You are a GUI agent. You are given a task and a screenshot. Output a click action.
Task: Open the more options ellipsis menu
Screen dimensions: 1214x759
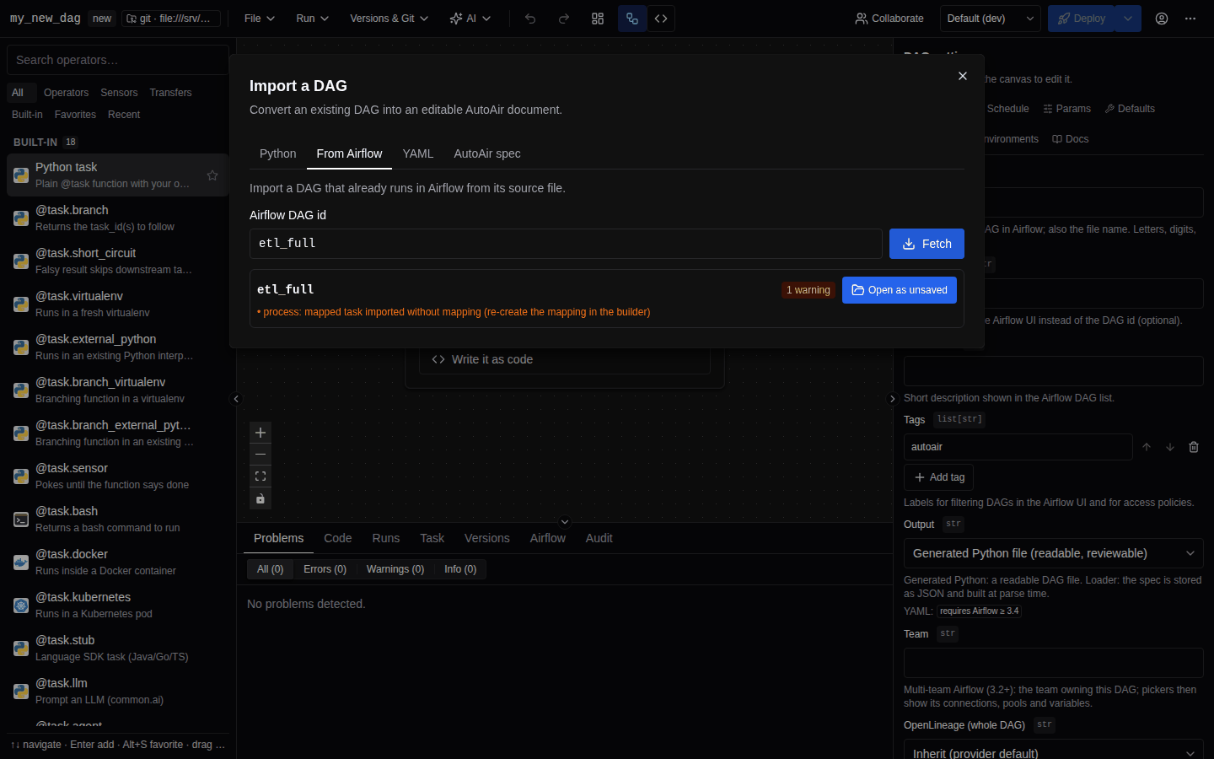[1190, 19]
